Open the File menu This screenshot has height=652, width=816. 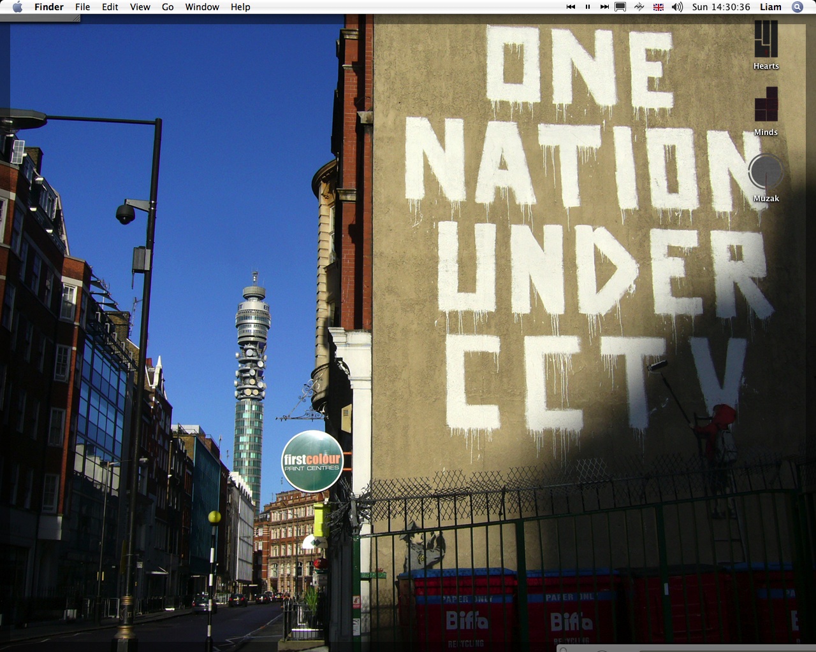[82, 7]
